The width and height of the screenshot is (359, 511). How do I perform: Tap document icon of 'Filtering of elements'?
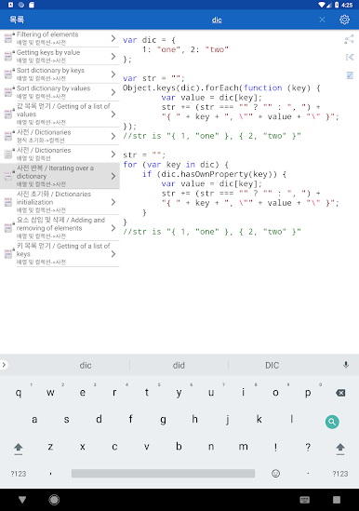click(x=8, y=38)
